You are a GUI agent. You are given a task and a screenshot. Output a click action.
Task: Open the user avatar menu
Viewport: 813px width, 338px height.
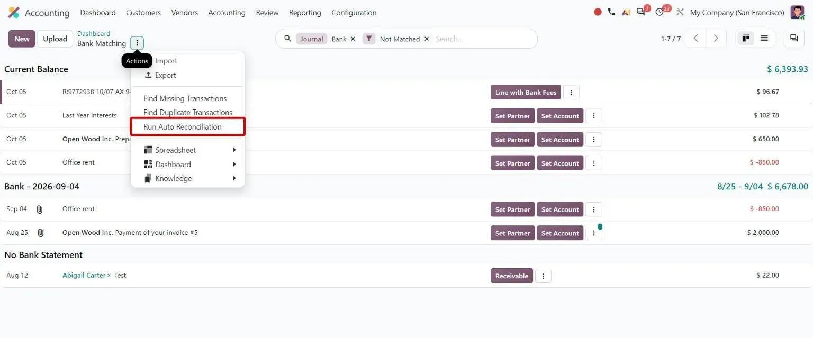(797, 12)
